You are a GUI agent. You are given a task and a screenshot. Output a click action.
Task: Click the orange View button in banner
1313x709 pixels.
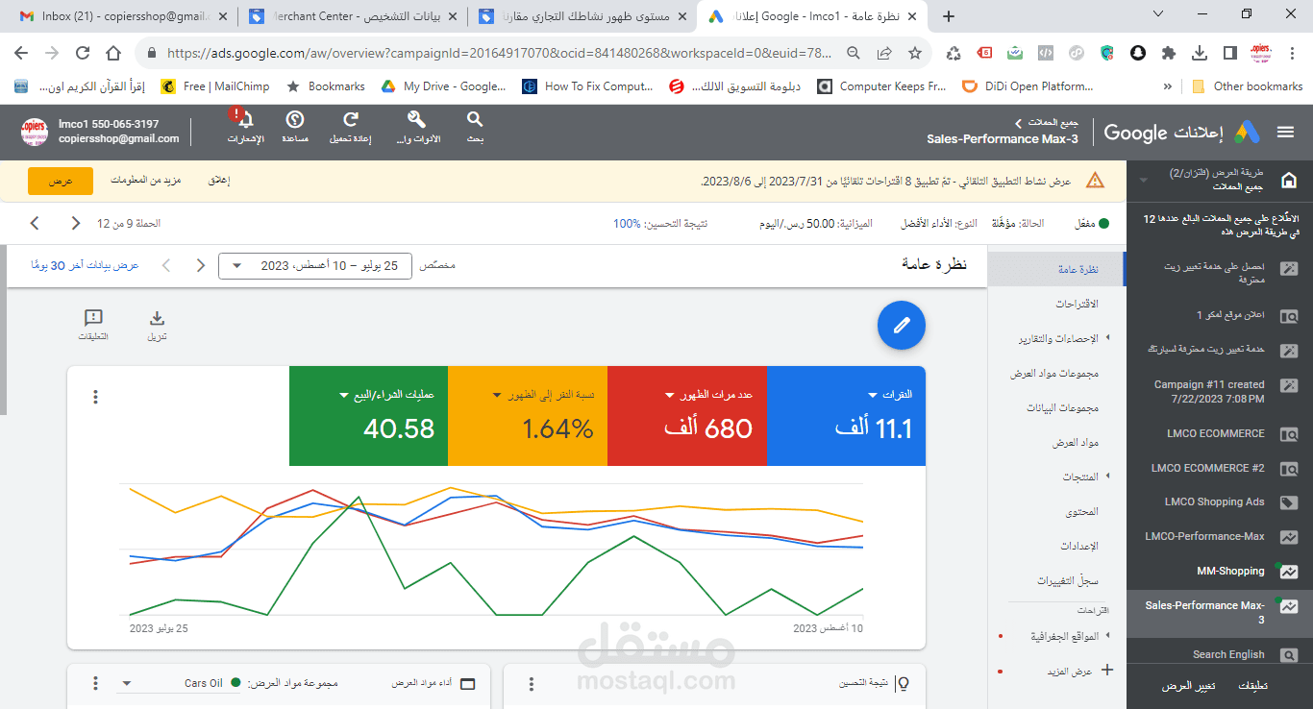click(61, 181)
